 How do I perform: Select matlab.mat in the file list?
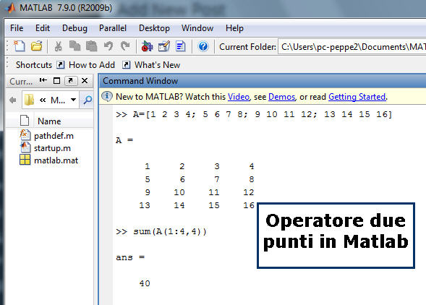(x=56, y=160)
